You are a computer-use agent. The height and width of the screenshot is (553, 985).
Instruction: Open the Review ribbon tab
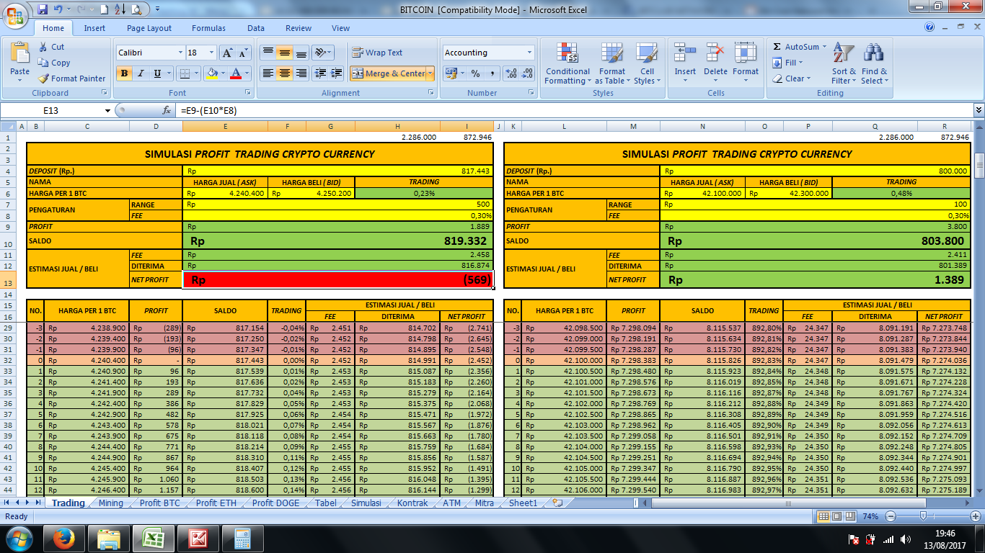(299, 28)
